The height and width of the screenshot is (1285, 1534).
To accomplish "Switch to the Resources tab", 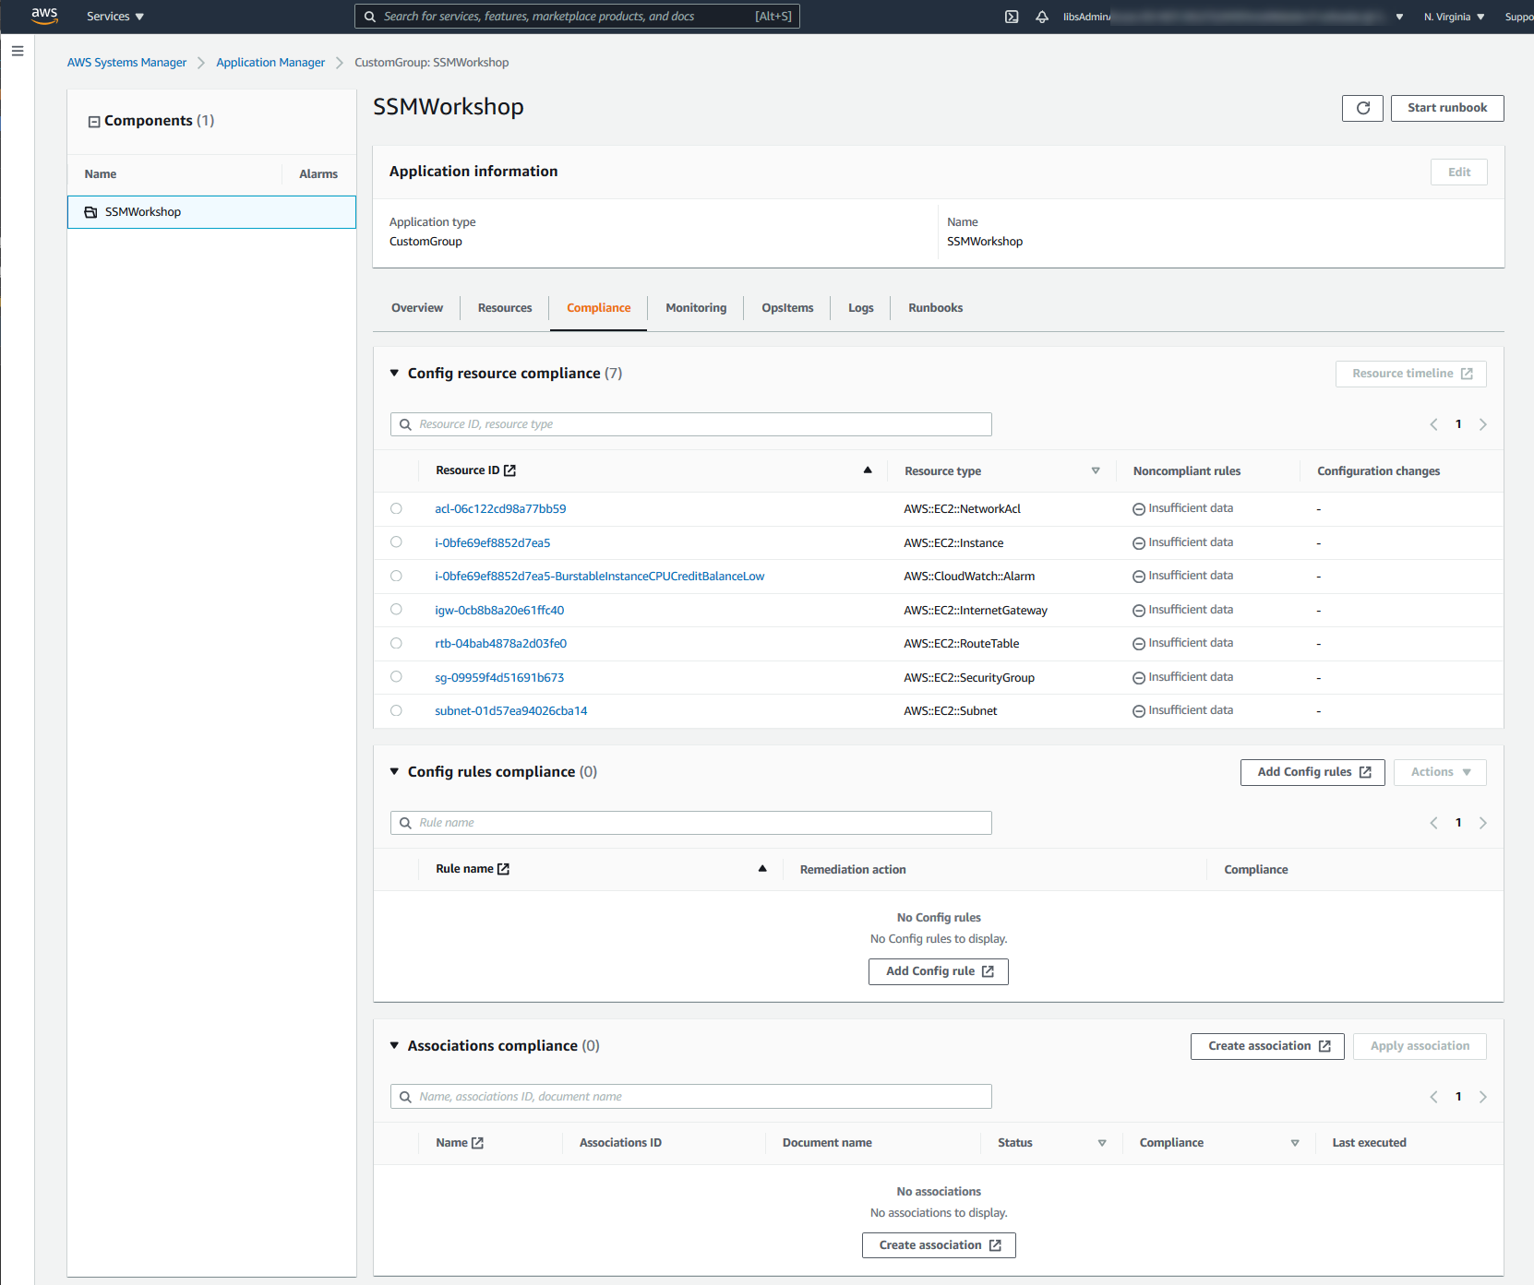I will coord(505,308).
